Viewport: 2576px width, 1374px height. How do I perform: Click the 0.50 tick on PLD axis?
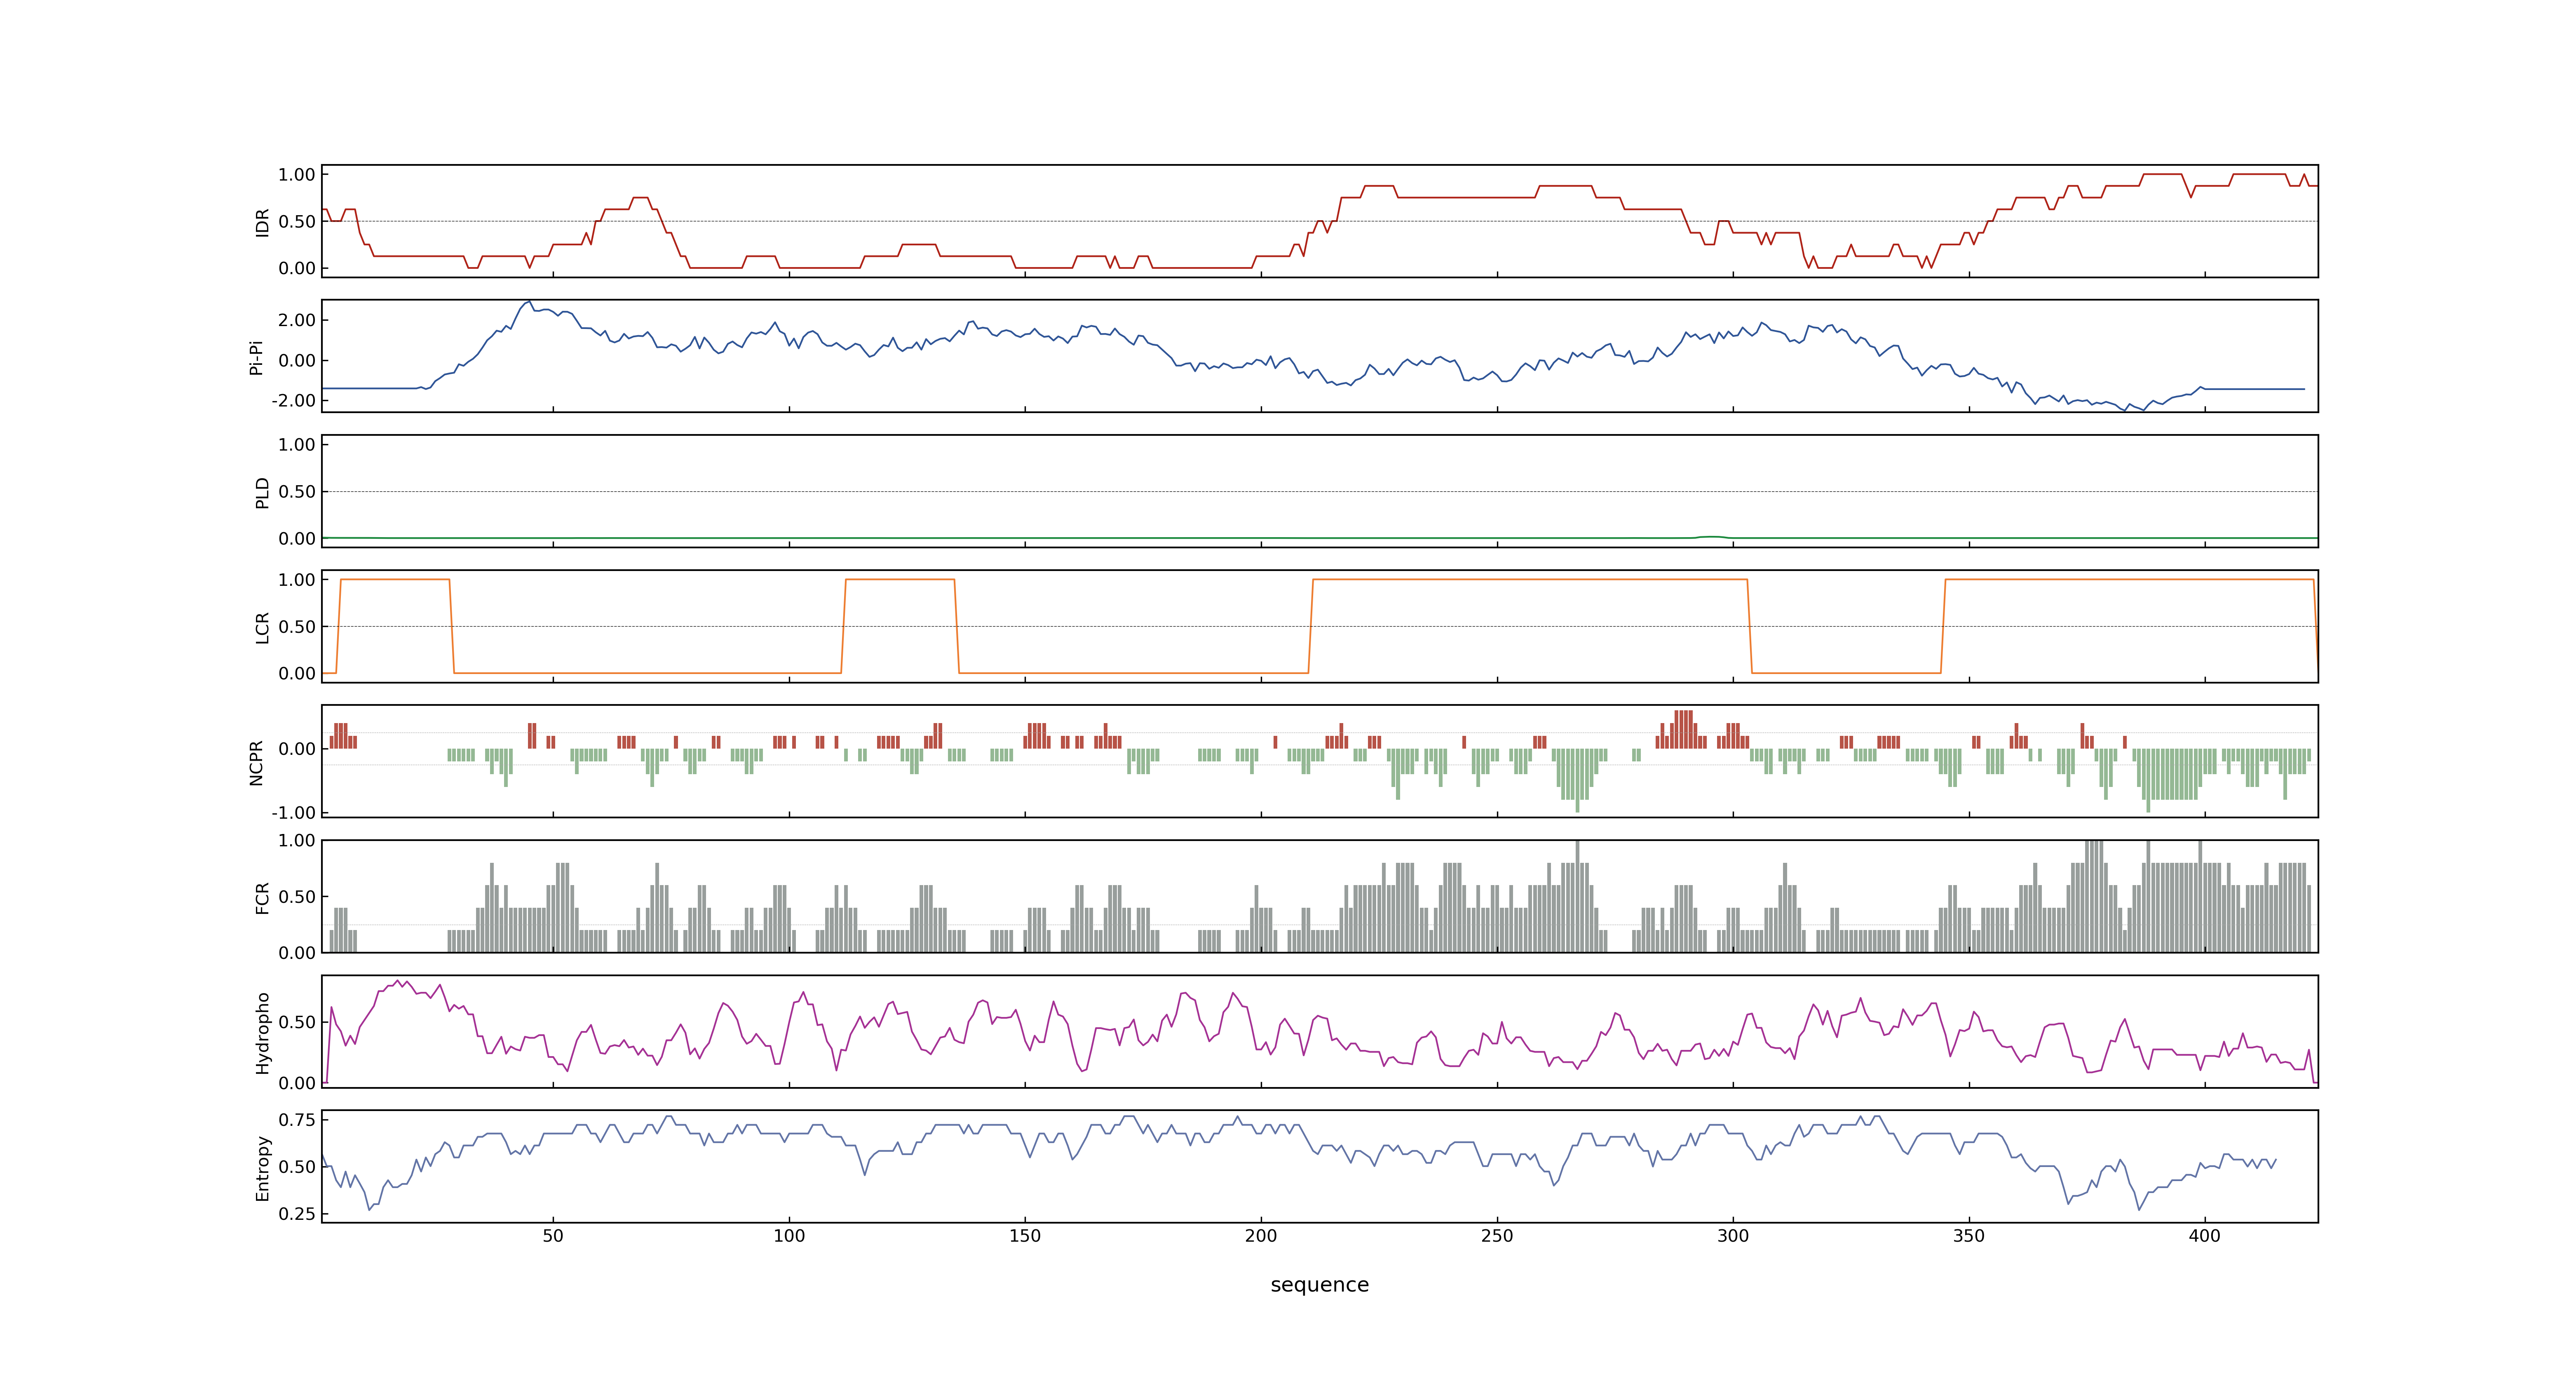(x=297, y=491)
